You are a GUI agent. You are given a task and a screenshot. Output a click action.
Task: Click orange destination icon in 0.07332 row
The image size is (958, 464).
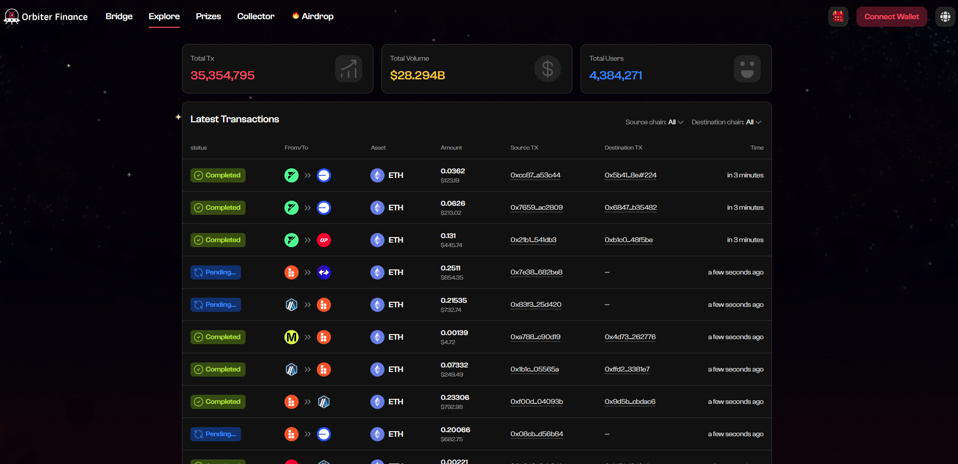(324, 369)
